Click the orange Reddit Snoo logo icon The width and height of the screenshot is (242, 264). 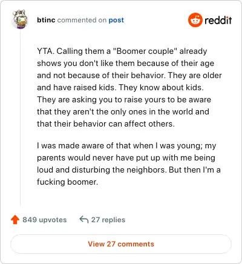tap(195, 20)
